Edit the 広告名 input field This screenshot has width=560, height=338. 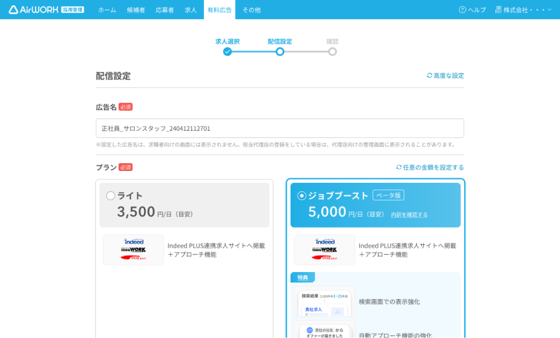tap(280, 128)
